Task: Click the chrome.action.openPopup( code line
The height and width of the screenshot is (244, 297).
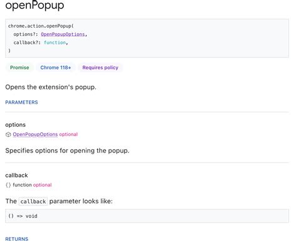Action: (x=41, y=26)
